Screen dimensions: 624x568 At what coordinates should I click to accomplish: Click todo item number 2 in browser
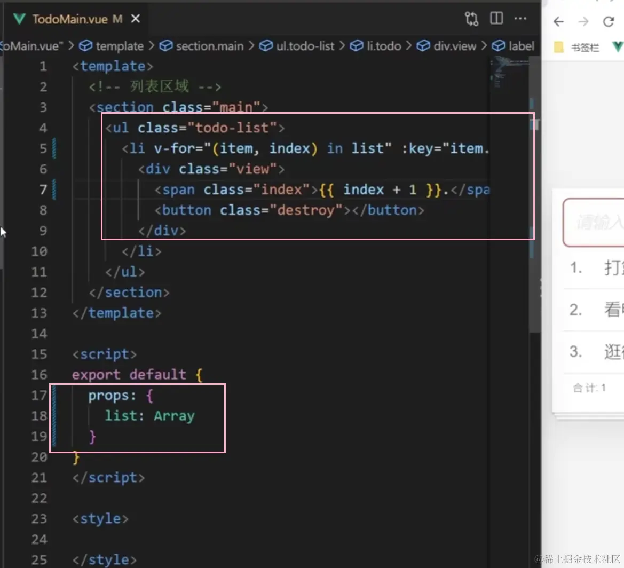point(594,310)
